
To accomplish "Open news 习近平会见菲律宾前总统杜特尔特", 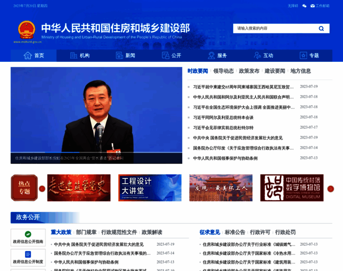I will [223, 128].
